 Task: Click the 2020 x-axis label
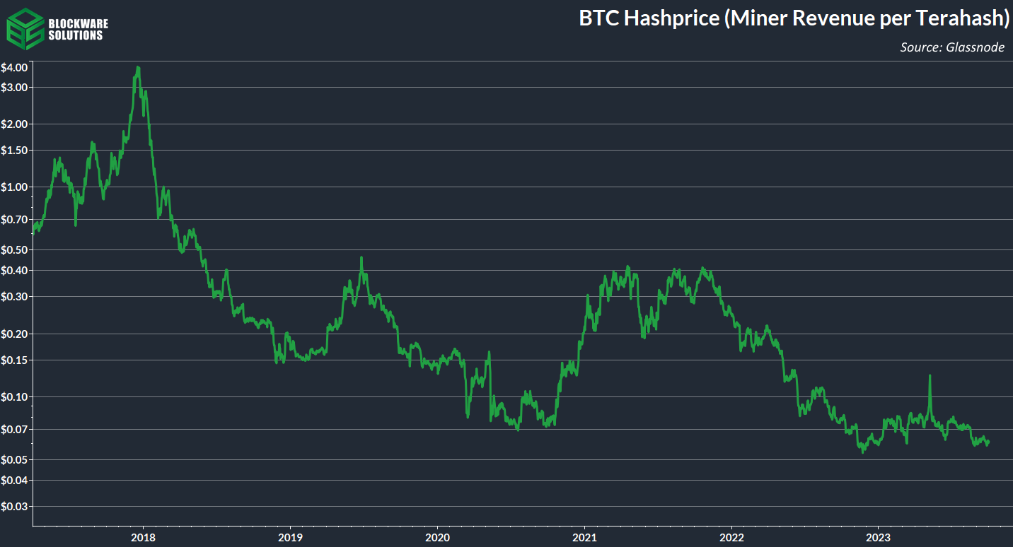(x=437, y=537)
